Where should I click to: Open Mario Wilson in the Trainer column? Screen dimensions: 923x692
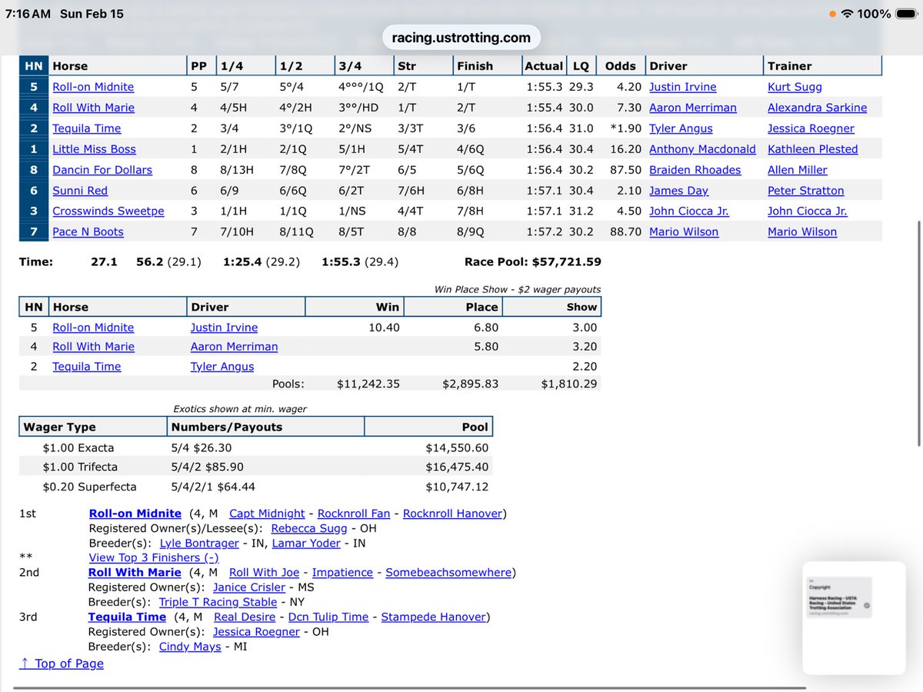[x=802, y=231]
